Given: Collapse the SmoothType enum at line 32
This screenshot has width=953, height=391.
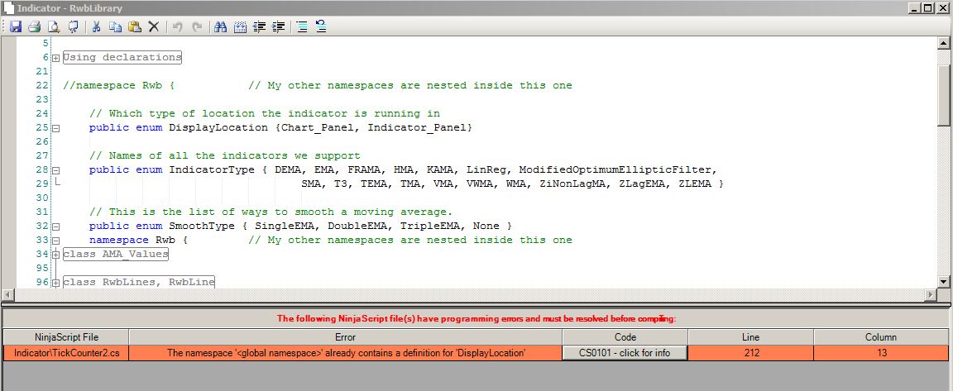Looking at the screenshot, I should [56, 227].
